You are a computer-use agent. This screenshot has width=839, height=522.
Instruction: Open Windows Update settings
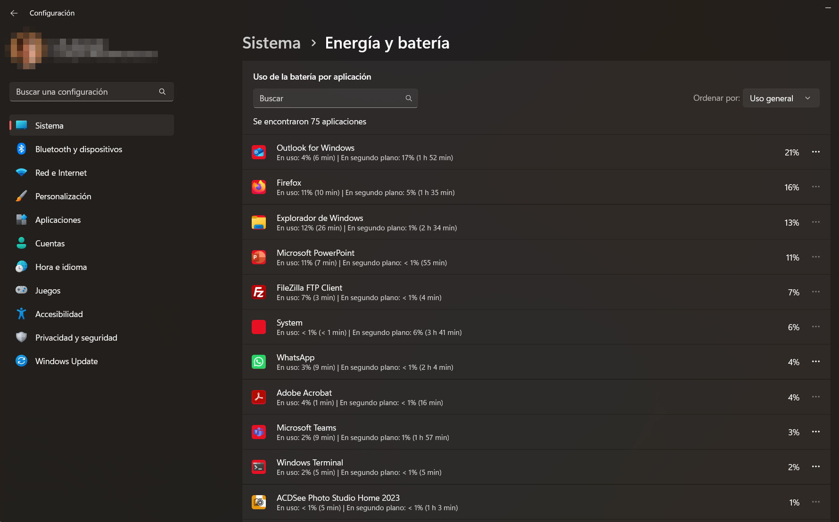[x=91, y=361]
